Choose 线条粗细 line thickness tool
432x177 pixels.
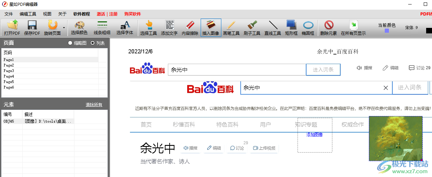[102, 28]
